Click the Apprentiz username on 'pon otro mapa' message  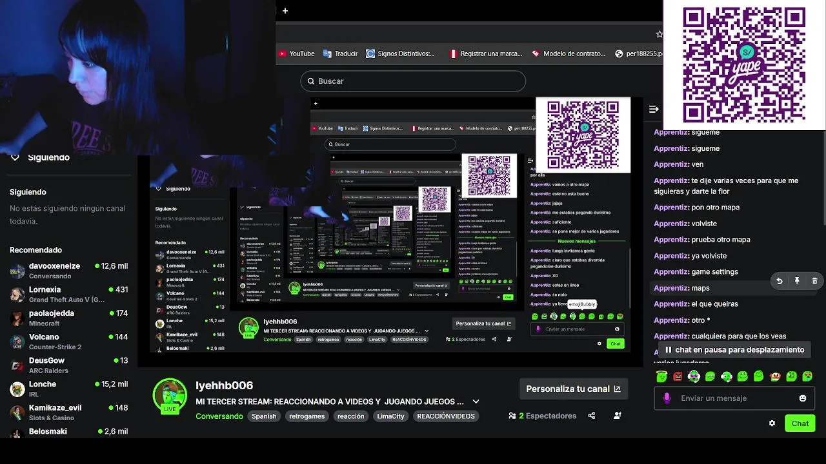(x=671, y=208)
